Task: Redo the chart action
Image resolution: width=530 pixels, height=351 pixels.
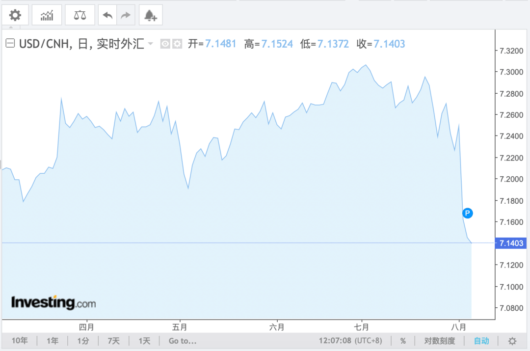Action: [x=126, y=15]
